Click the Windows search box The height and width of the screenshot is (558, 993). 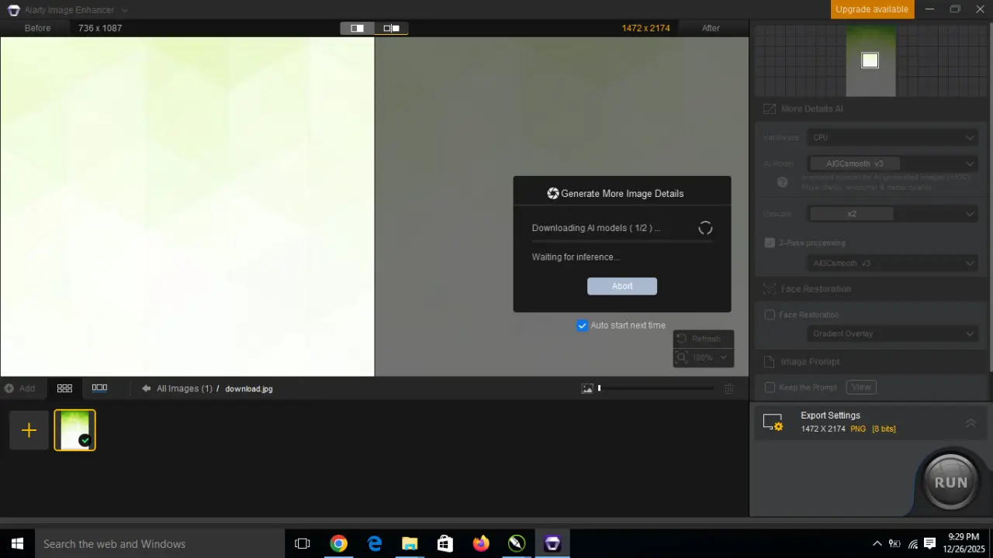[159, 544]
